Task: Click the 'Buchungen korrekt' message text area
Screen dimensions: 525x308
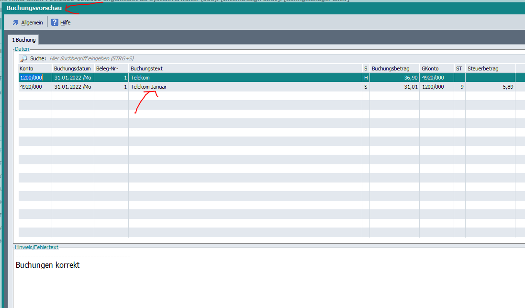Action: (x=48, y=265)
